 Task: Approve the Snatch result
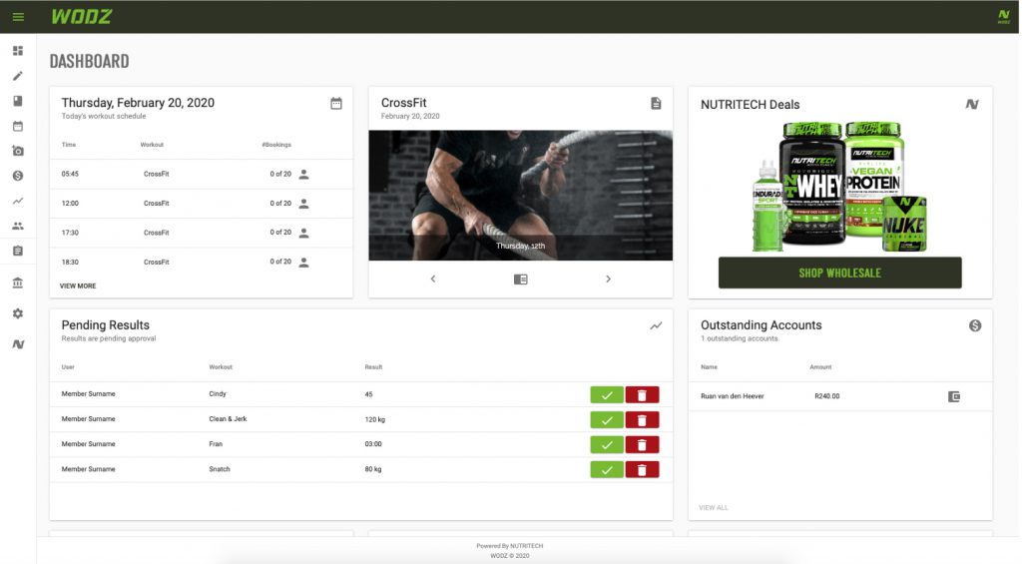(607, 469)
